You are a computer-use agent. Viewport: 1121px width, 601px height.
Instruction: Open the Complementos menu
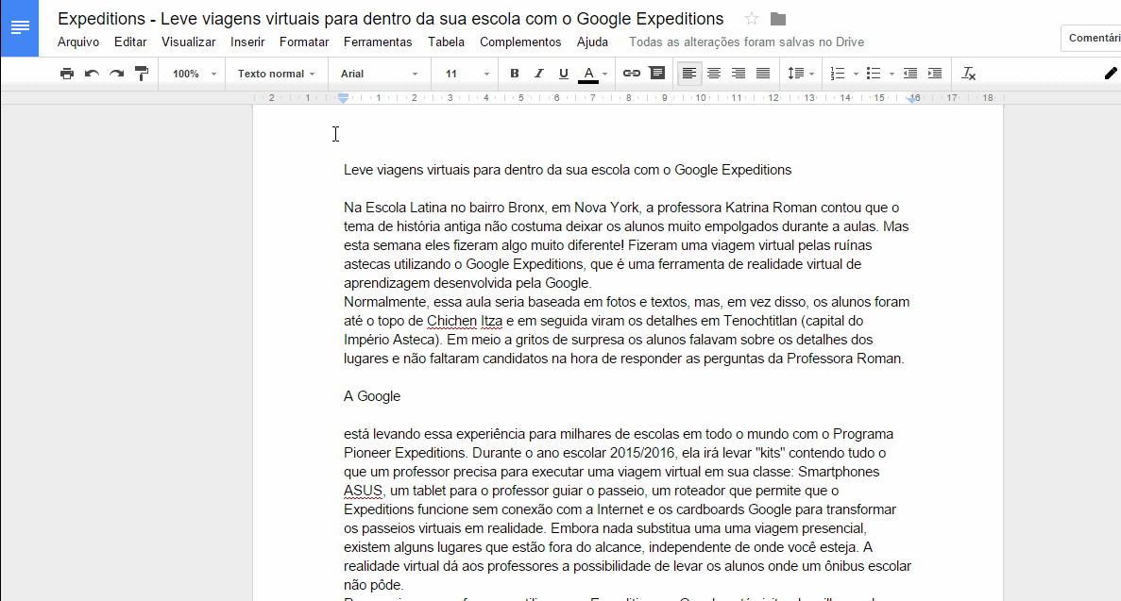point(520,42)
